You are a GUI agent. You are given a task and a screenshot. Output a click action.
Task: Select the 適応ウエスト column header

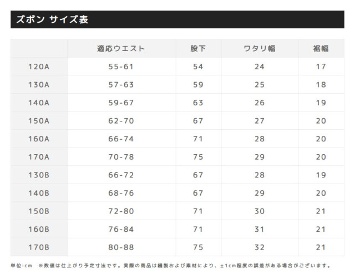[121, 48]
